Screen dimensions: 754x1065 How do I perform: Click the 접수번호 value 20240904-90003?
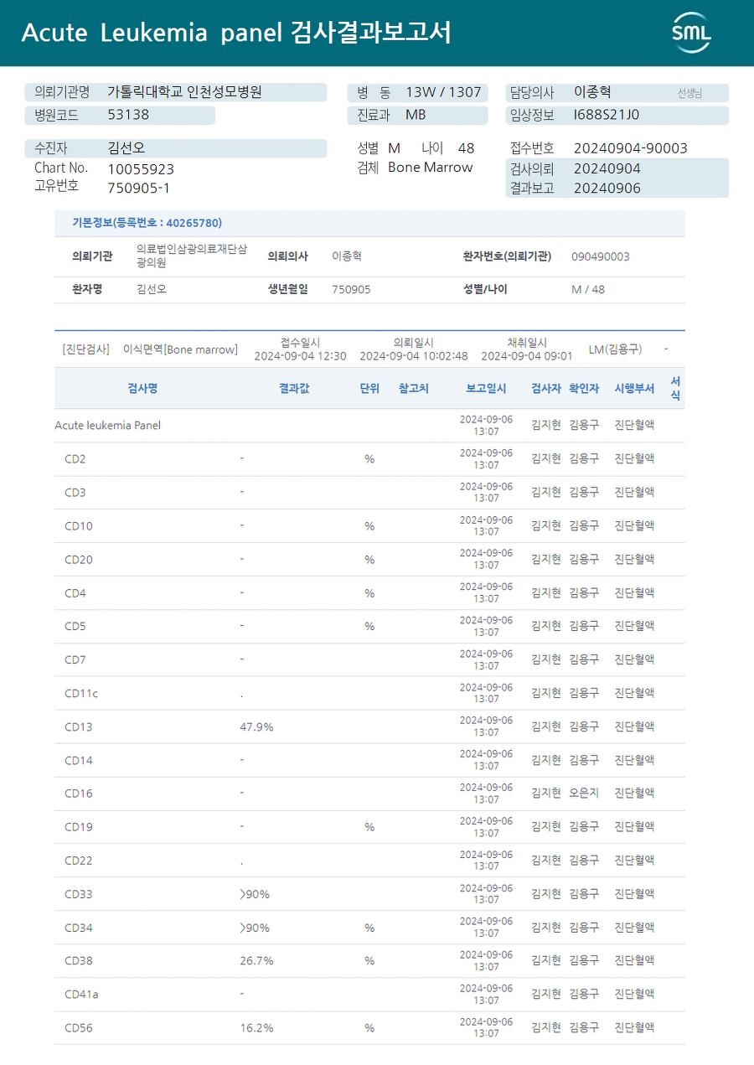630,148
